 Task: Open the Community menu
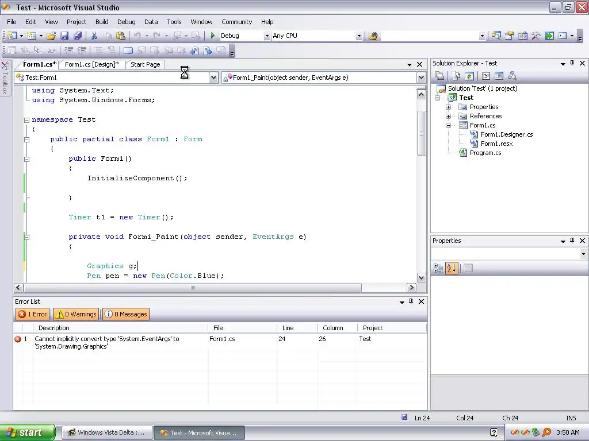tap(236, 22)
